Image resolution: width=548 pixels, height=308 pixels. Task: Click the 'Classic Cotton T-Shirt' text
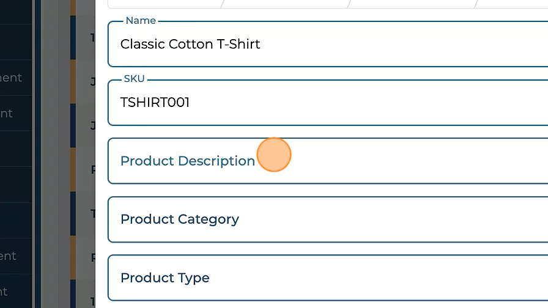[x=190, y=44]
